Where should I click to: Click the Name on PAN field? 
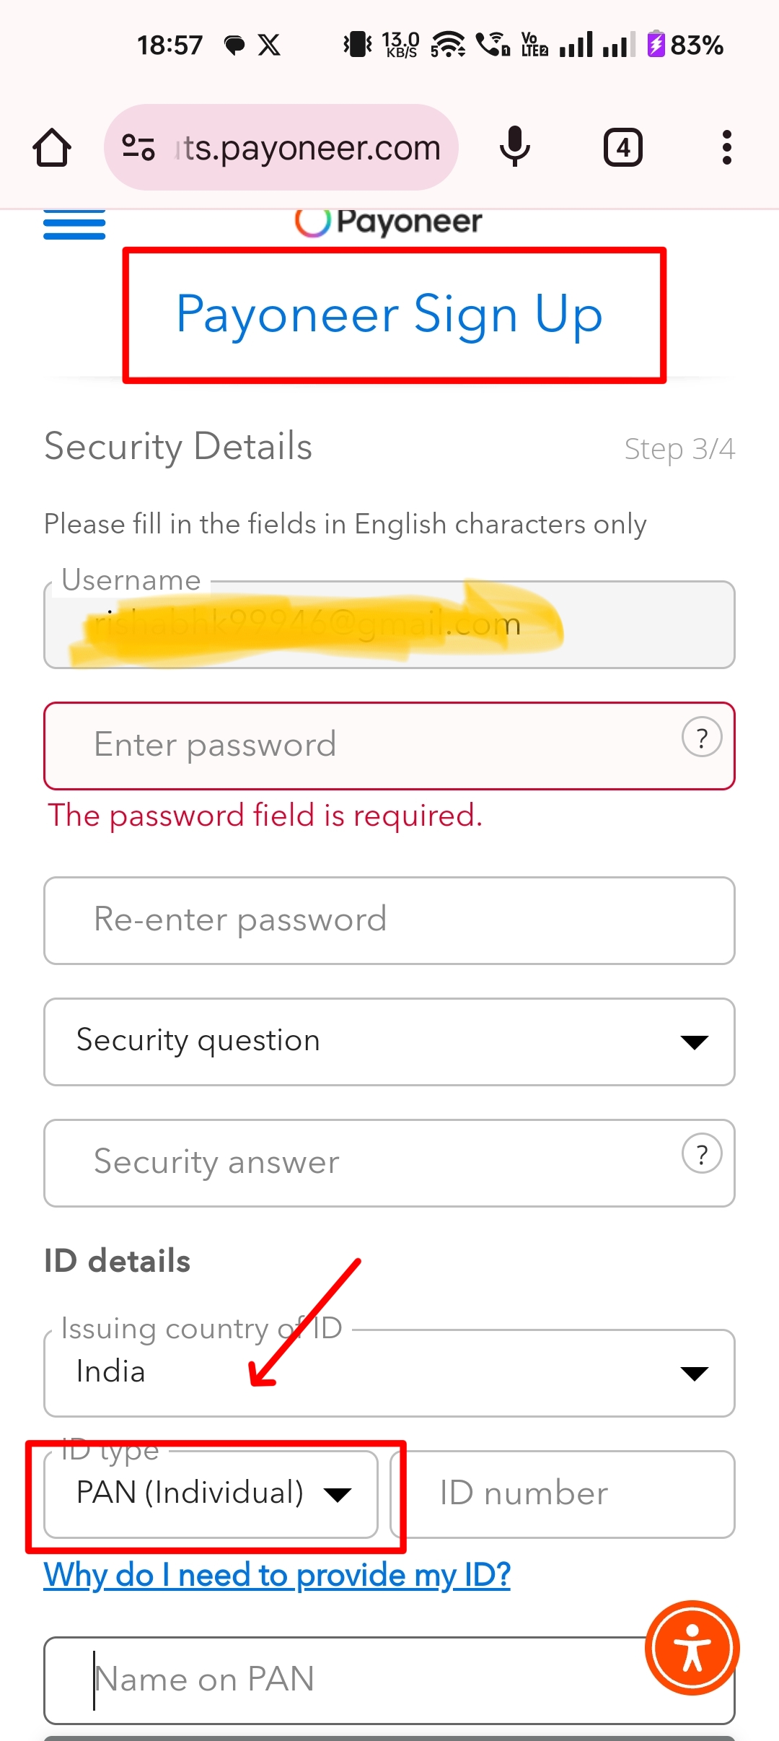389,1680
